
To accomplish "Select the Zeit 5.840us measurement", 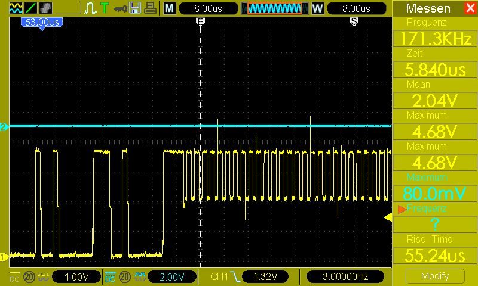I will [x=435, y=70].
